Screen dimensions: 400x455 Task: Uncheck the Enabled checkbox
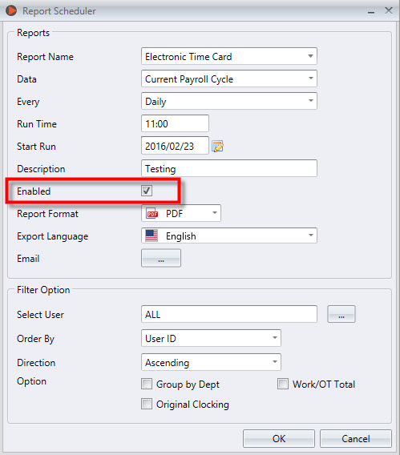coord(147,191)
